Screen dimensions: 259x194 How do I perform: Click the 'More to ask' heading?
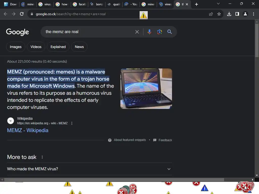click(22, 157)
